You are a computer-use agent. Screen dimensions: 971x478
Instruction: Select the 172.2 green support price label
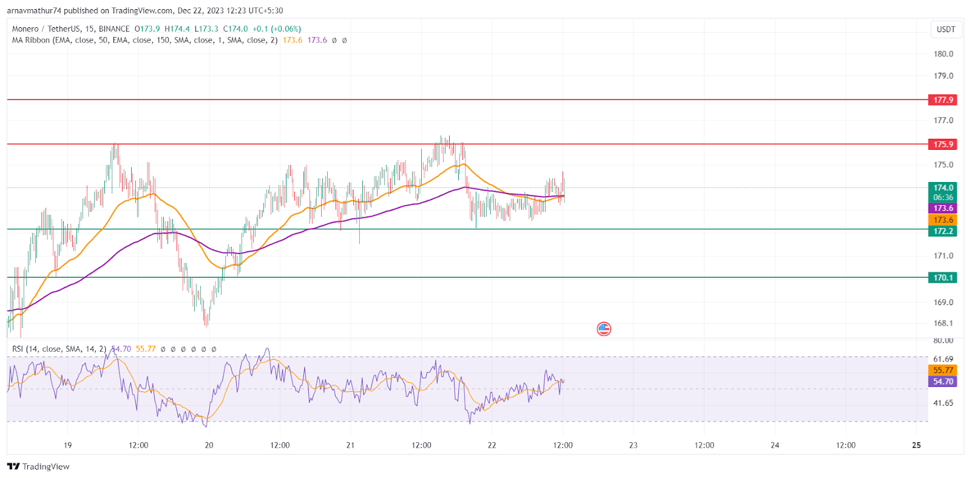pyautogui.click(x=942, y=231)
